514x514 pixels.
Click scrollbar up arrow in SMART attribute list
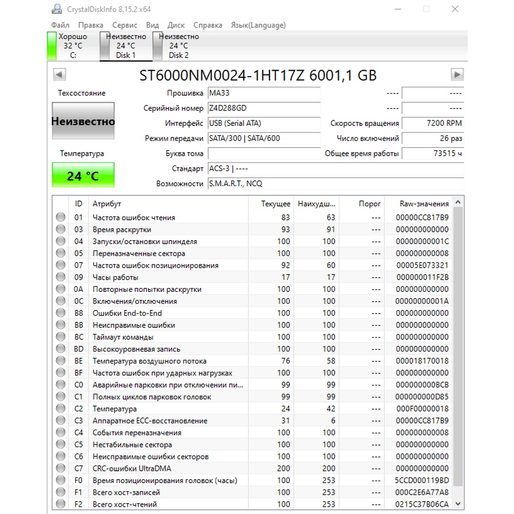[x=458, y=202]
